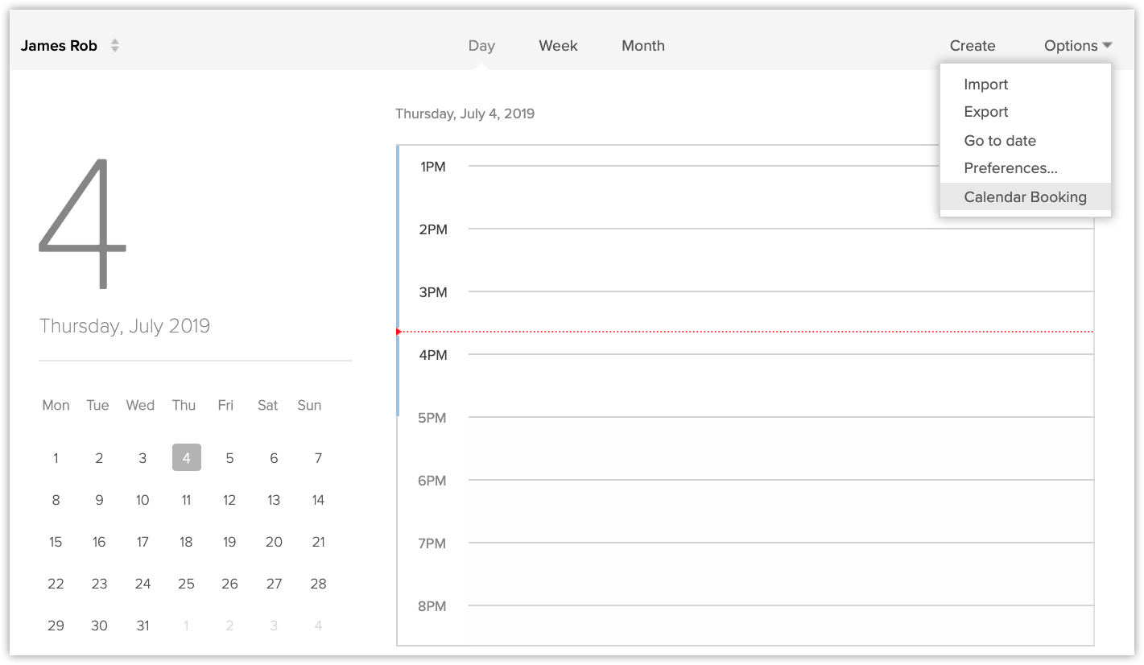Choose Go to date menu item

(999, 141)
